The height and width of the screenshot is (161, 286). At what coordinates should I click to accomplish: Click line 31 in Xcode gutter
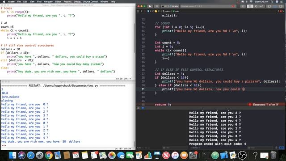click(x=143, y=89)
